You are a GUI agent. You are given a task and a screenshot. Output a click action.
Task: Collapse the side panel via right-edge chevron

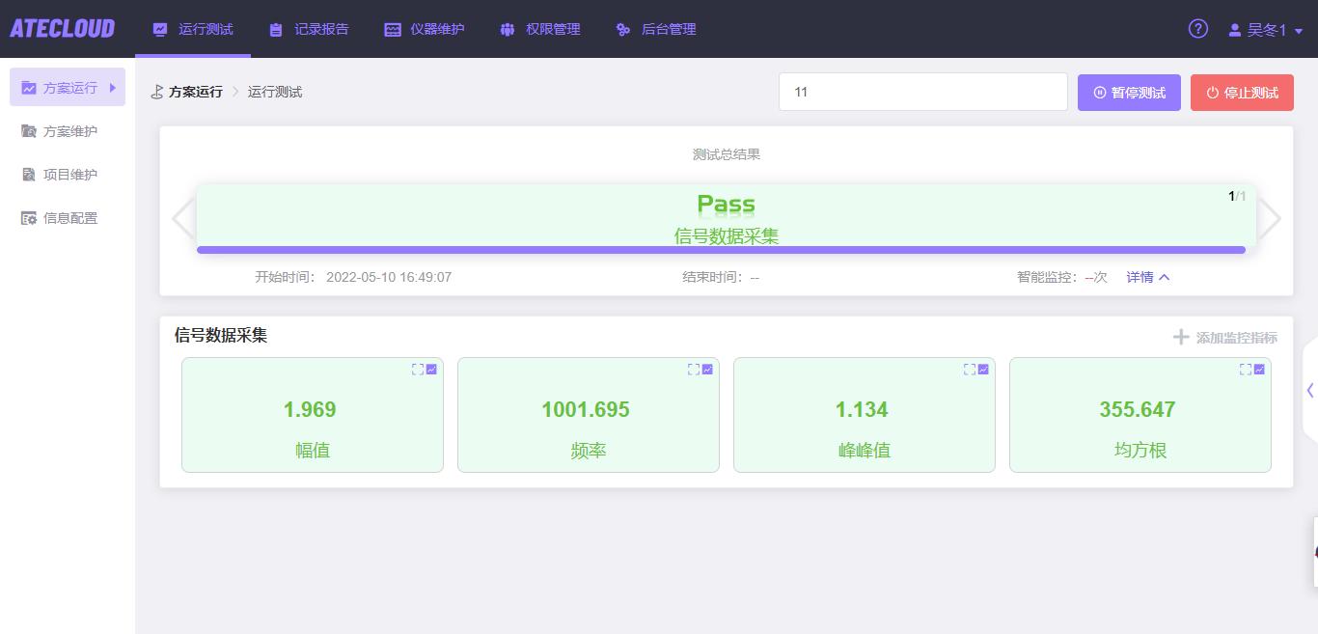point(1309,391)
